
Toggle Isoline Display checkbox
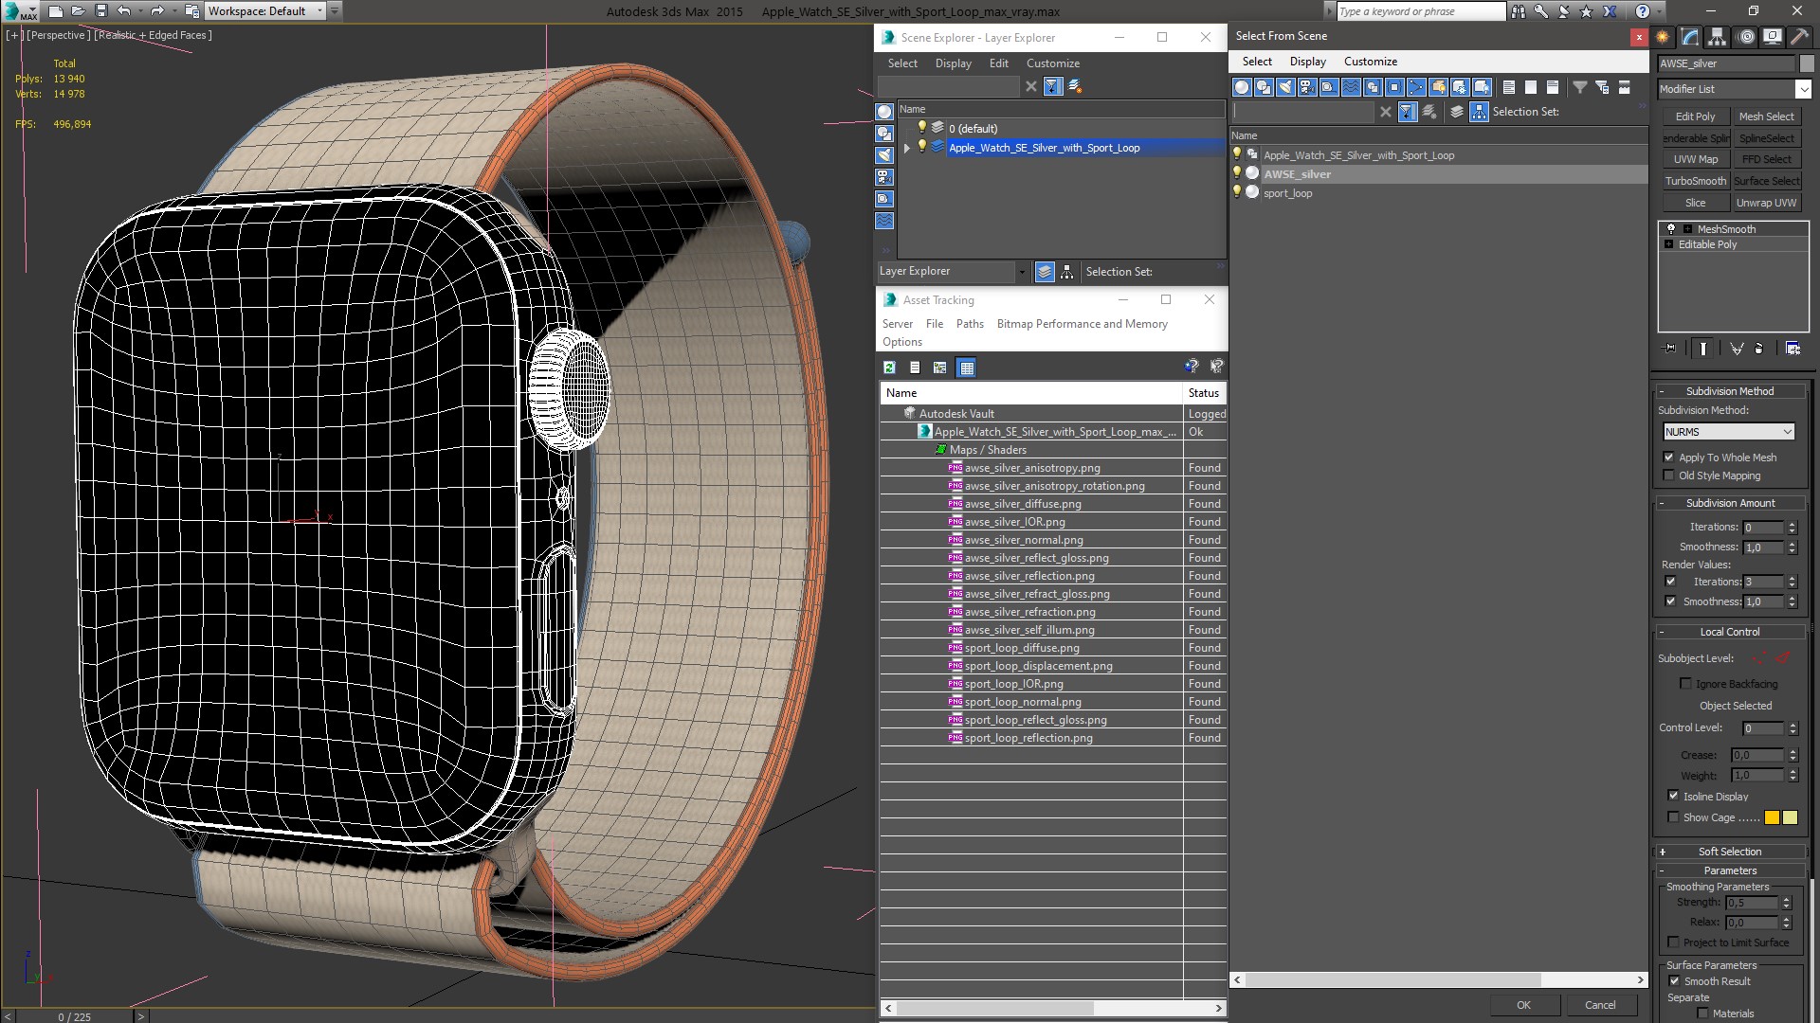[x=1673, y=796]
